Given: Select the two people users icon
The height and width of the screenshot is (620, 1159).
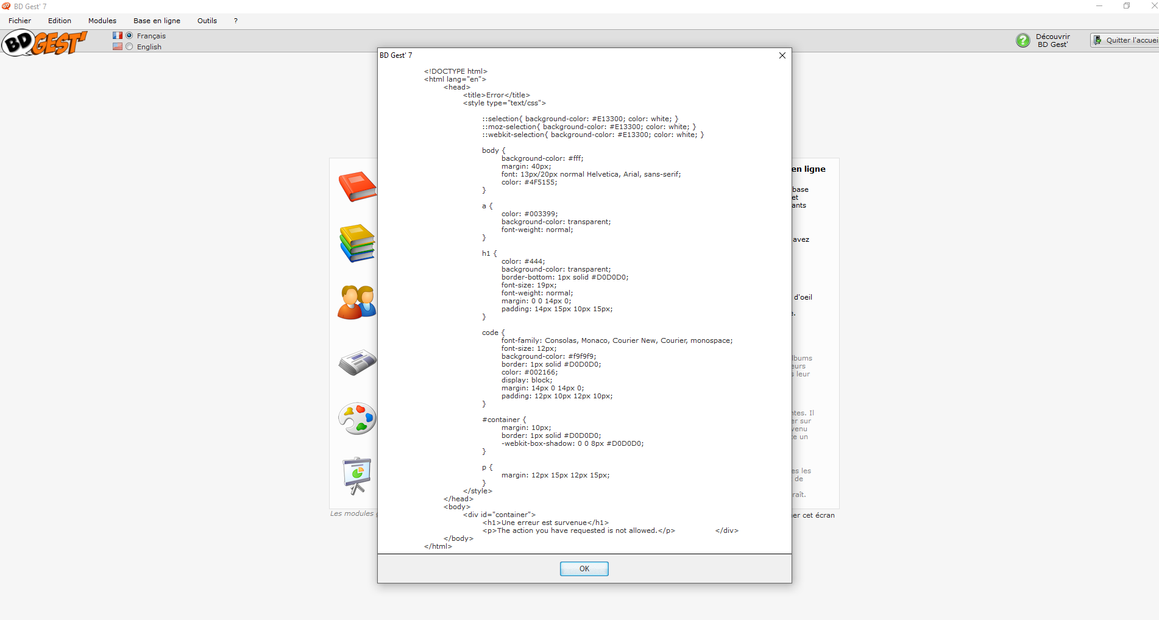Looking at the screenshot, I should coord(356,302).
